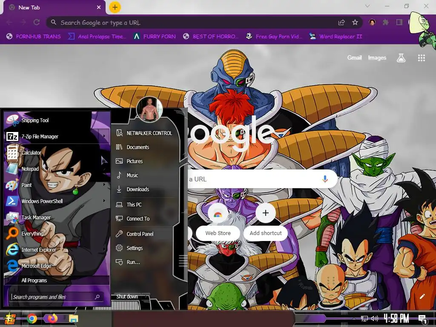436x327 pixels.
Task: Open Snipping Tool from the Start menu
Action: pyautogui.click(x=57, y=120)
